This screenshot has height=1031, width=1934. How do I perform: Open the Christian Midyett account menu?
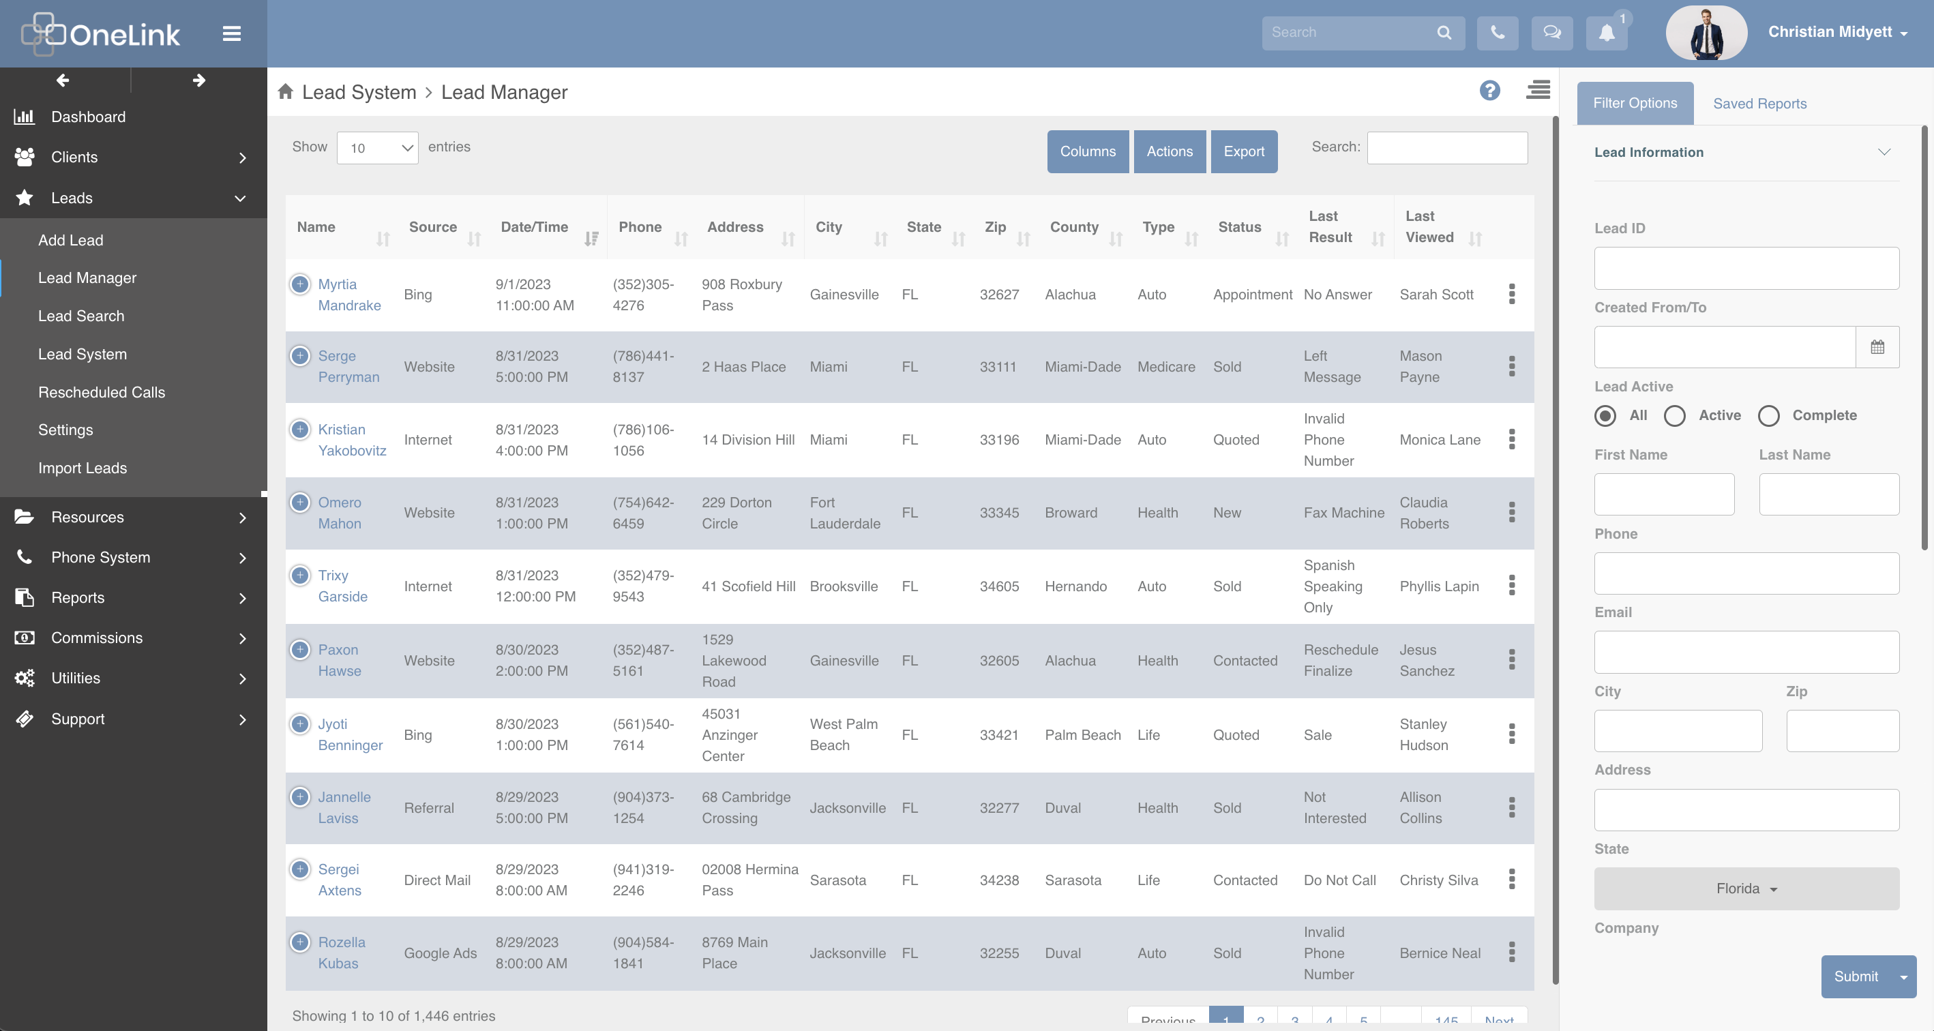1837,32
